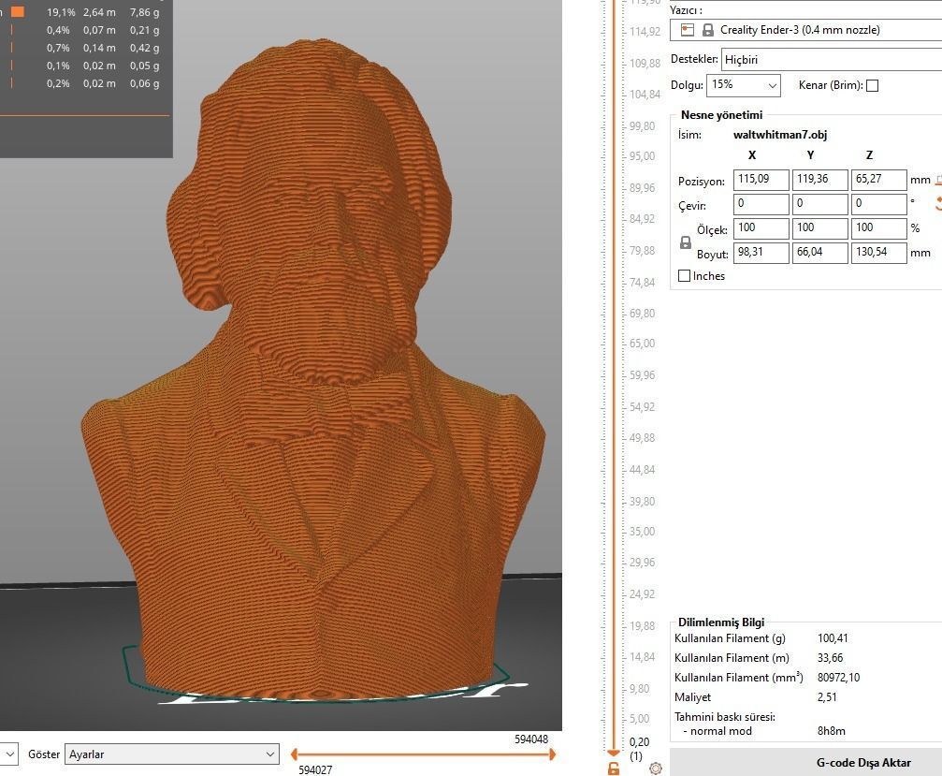Click the Tahmini baskı süresi label
This screenshot has width=942, height=776.
tap(725, 717)
